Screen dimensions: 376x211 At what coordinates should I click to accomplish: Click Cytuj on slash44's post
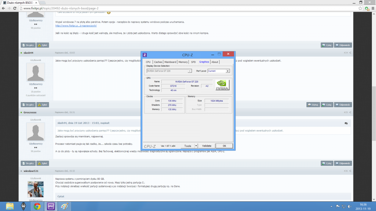[x=327, y=105]
